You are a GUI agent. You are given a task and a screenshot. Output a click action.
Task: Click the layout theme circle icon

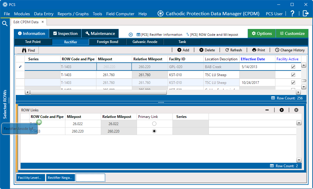point(131,35)
